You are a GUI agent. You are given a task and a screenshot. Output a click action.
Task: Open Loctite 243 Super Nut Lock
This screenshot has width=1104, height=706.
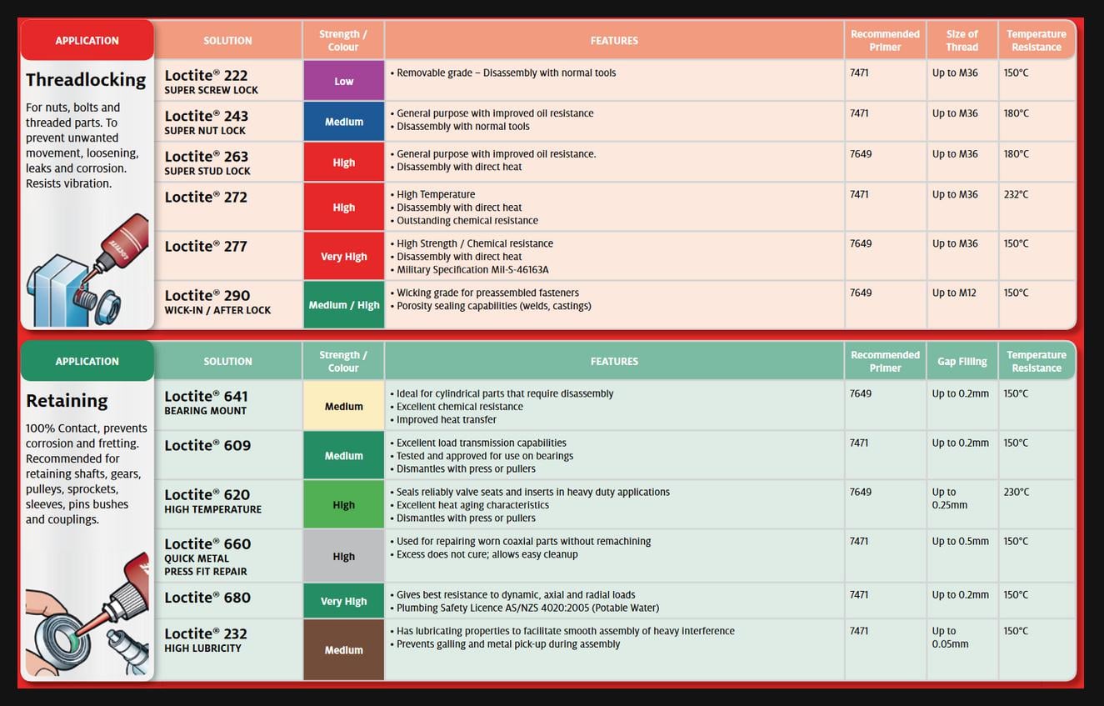pyautogui.click(x=207, y=123)
